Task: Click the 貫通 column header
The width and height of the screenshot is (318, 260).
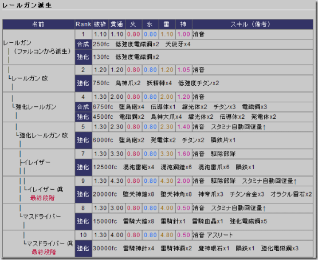Action: coord(117,24)
